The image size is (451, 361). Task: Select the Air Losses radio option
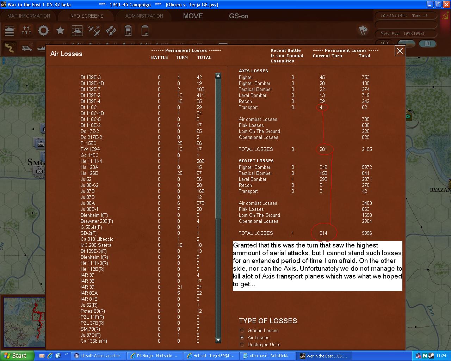pyautogui.click(x=255, y=337)
